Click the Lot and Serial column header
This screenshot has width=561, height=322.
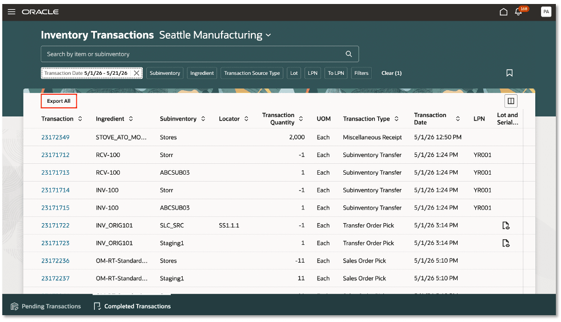(507, 119)
